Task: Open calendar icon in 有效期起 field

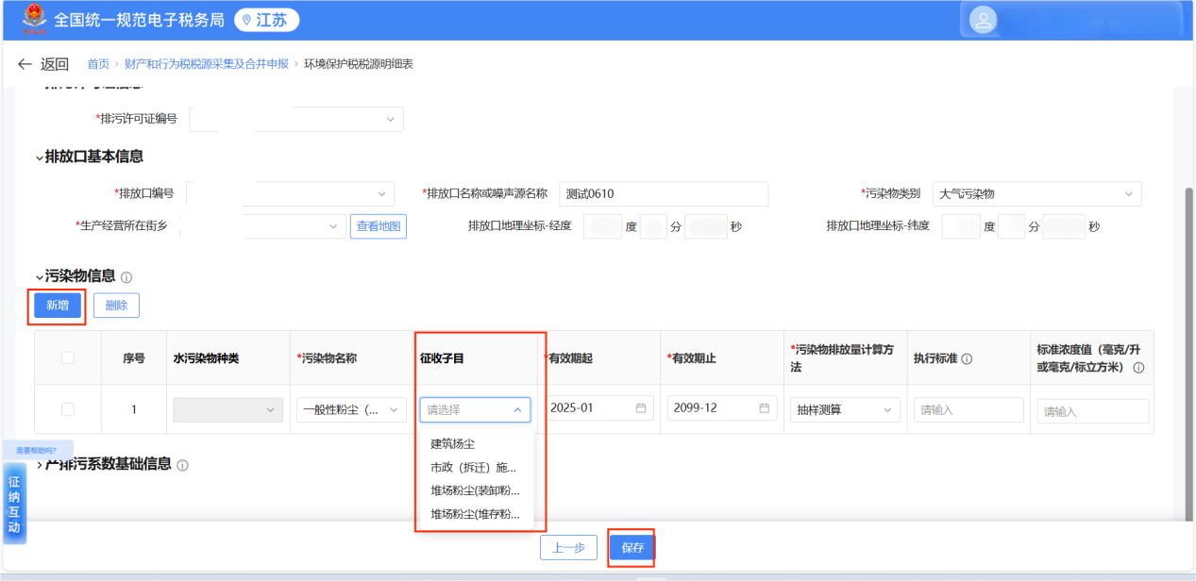Action: (x=641, y=408)
